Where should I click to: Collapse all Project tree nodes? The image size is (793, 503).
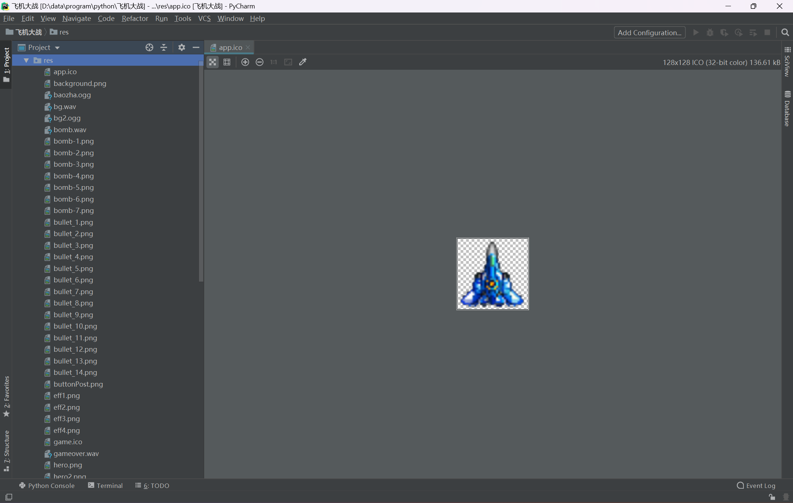point(164,47)
